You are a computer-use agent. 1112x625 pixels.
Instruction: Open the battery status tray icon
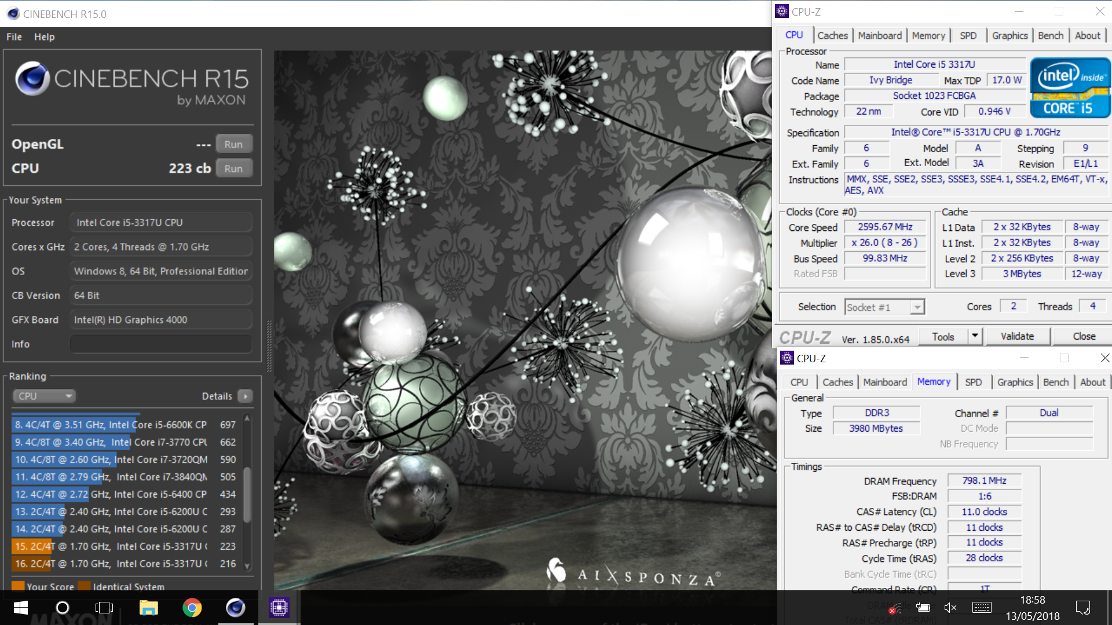923,608
